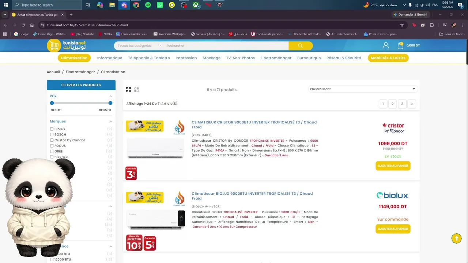Screen dimensions: 468x263
Task: Open the Toutes les catégories dropdown
Action: point(139,46)
